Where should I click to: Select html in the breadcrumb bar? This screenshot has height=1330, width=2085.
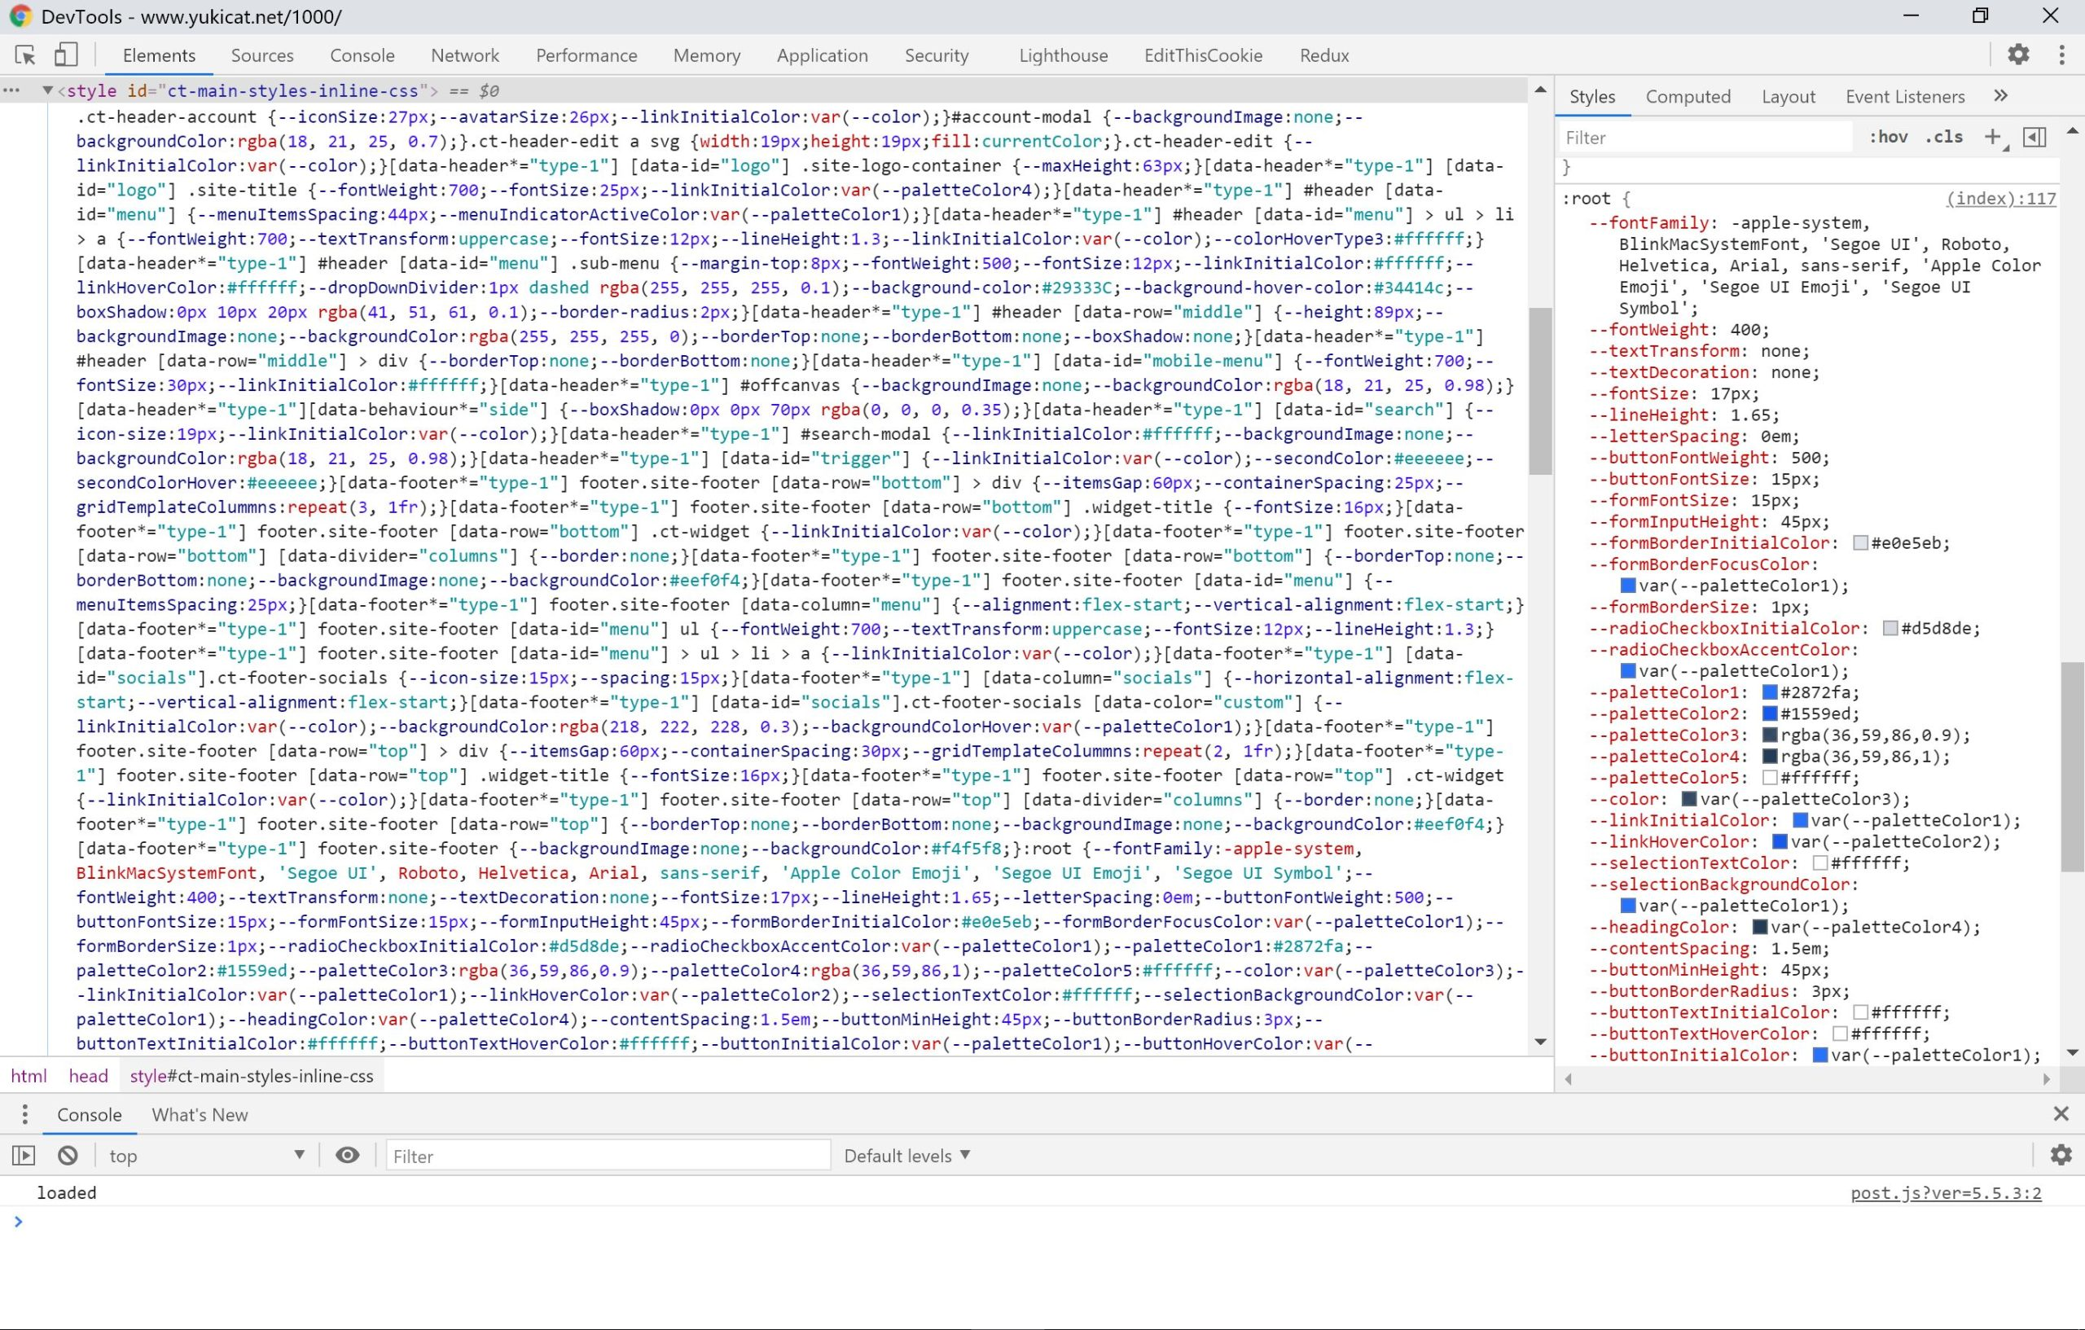coord(29,1075)
